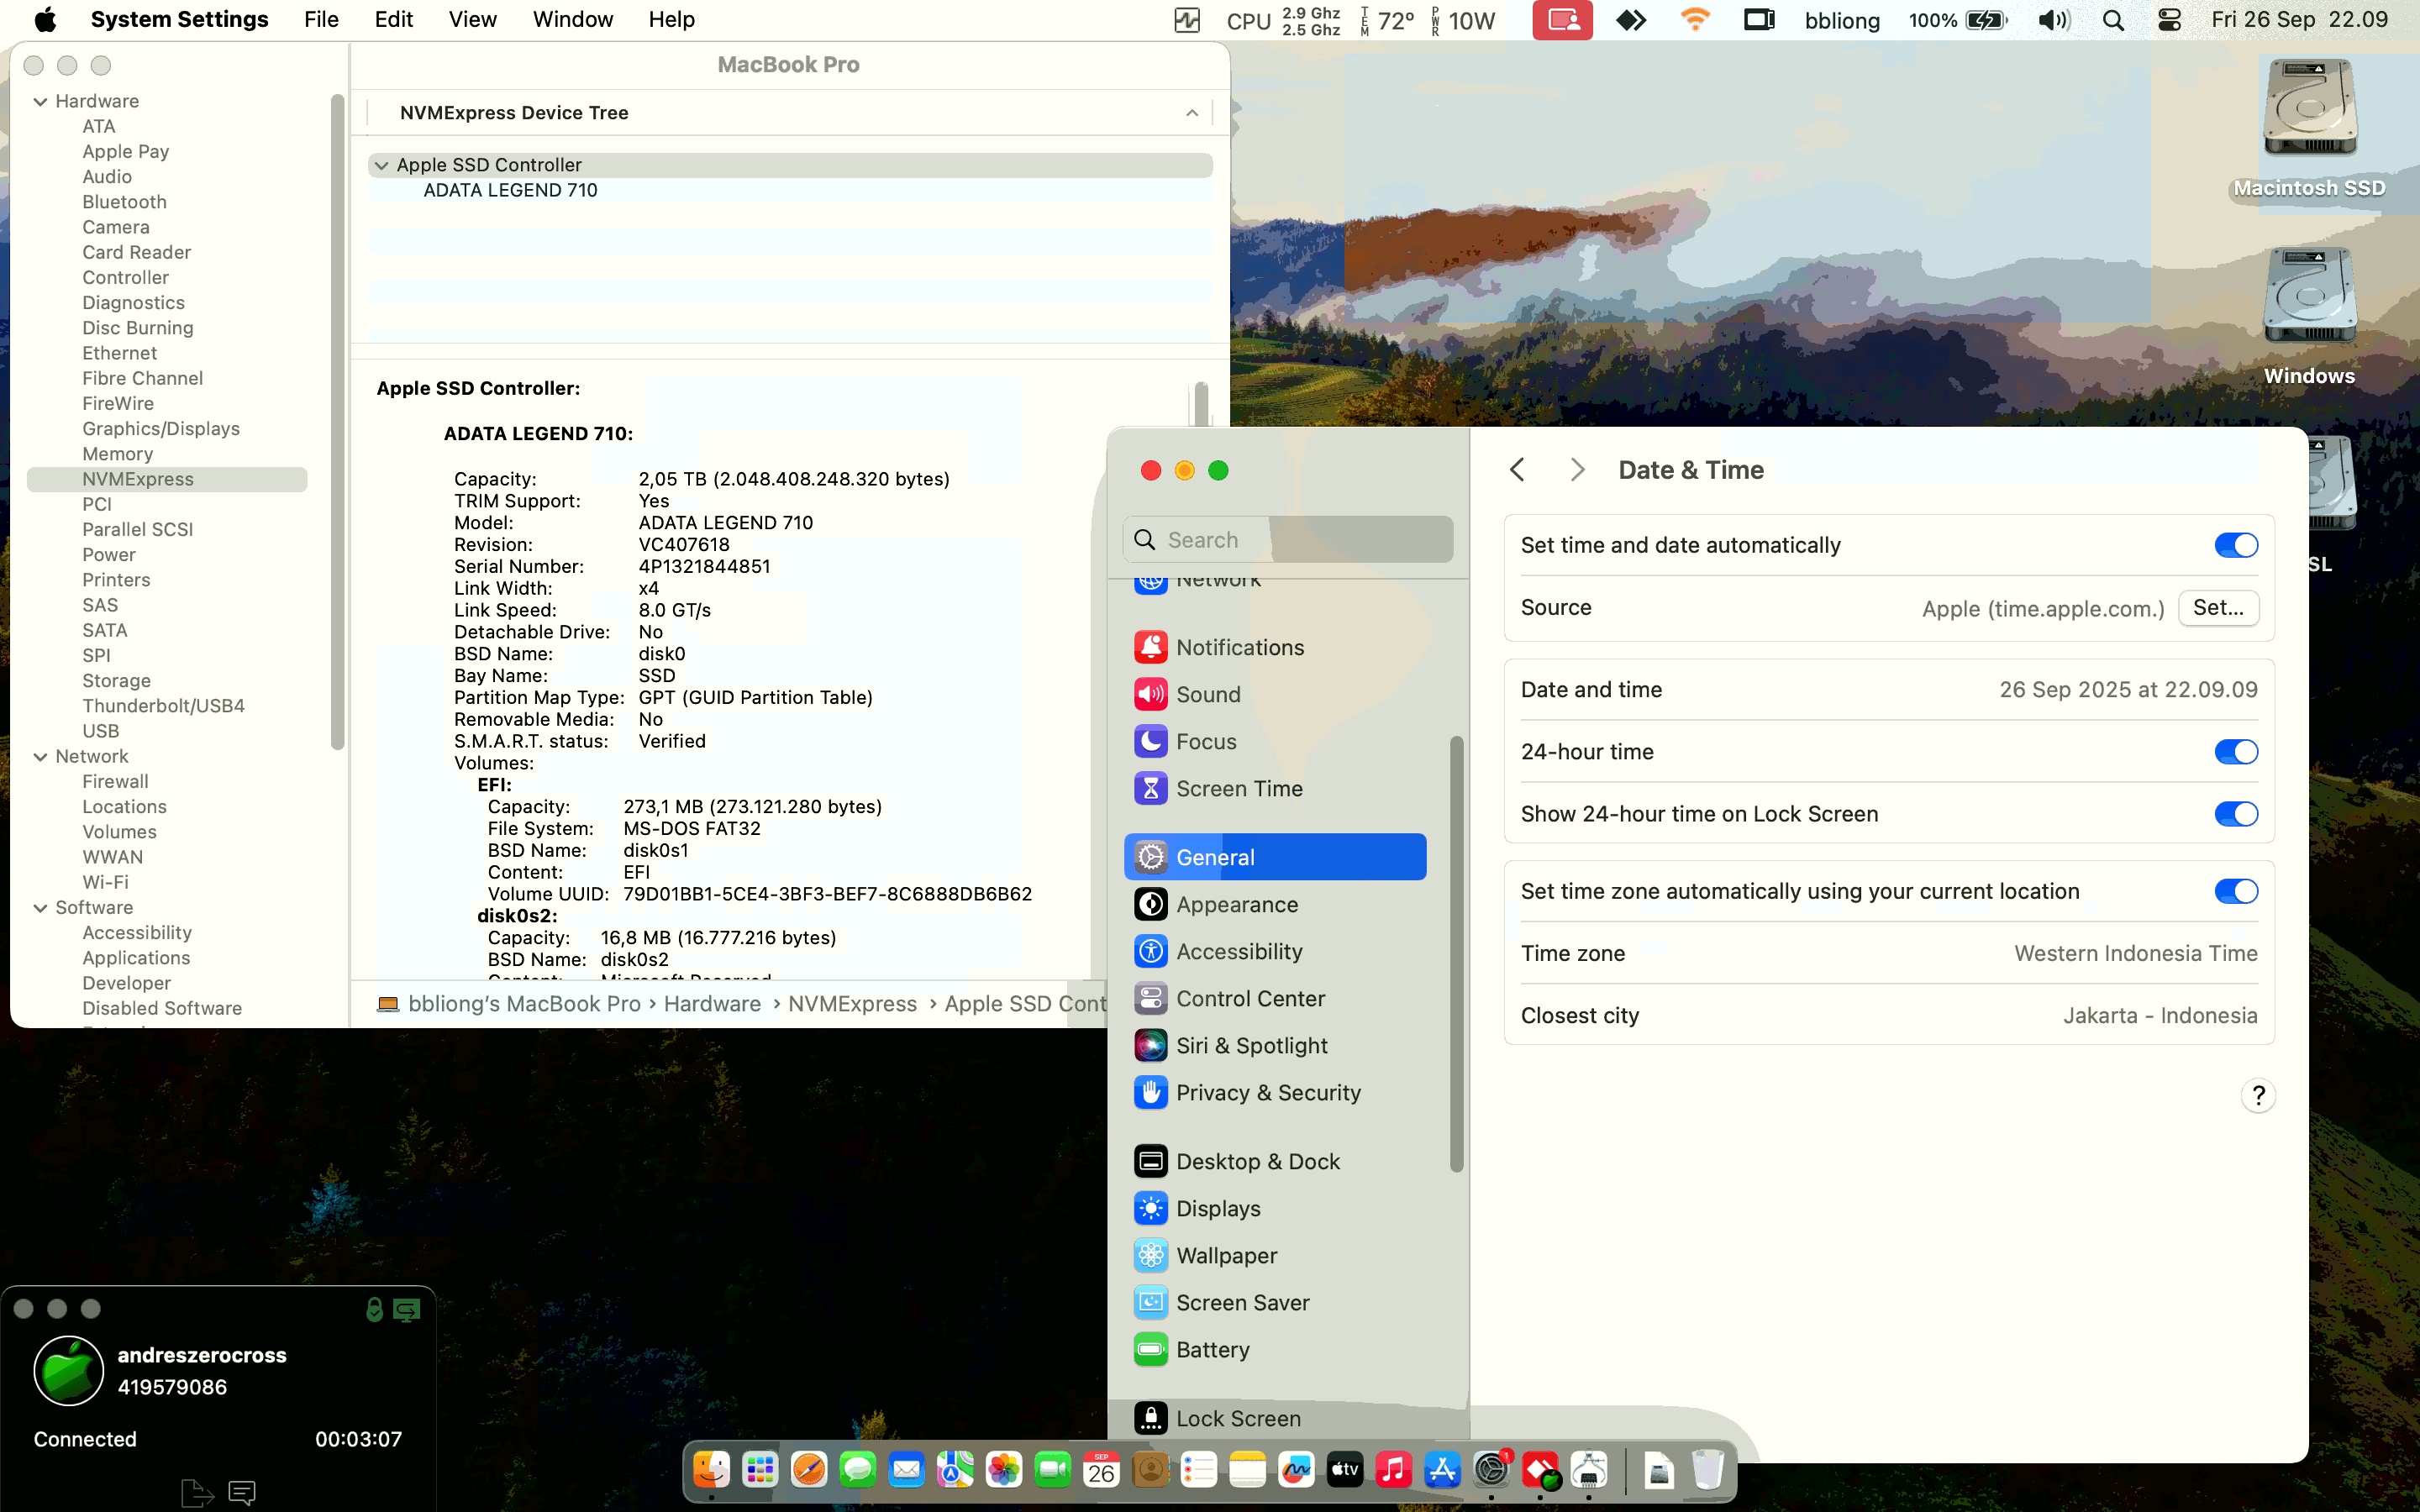Open Apple TV app in Dock

pos(1345,1470)
